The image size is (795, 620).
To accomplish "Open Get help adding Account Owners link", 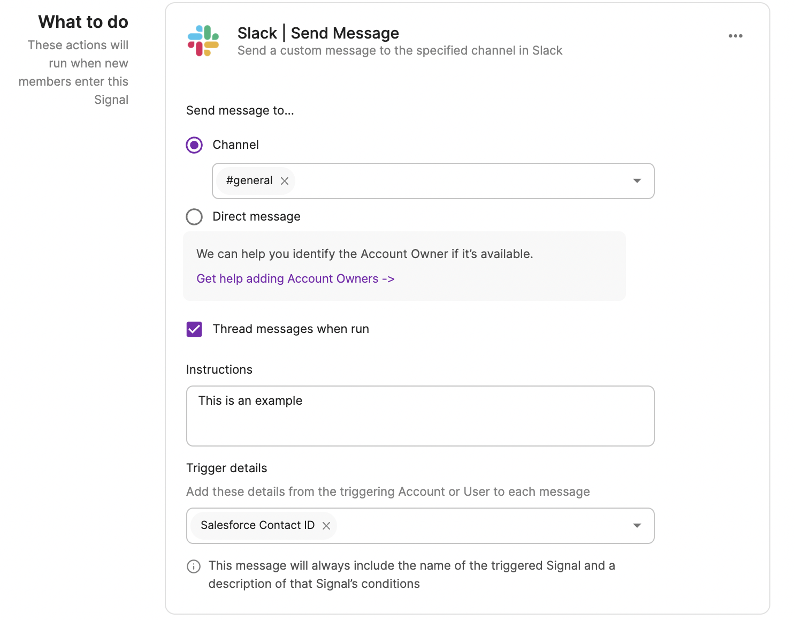I will [295, 279].
